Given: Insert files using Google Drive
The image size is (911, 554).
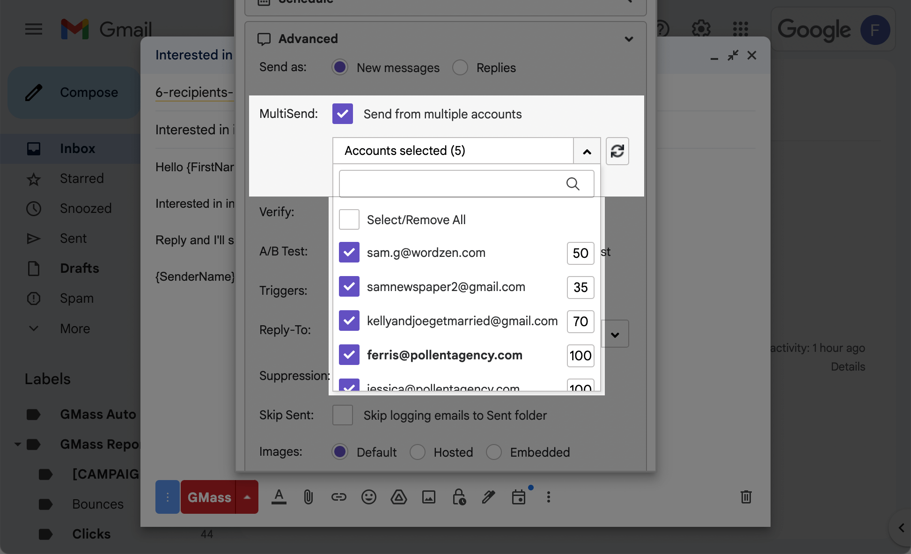Looking at the screenshot, I should pos(398,497).
